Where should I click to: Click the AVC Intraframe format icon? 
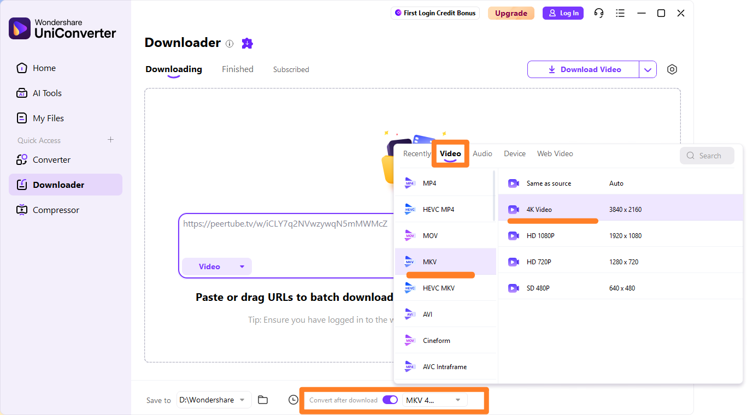click(x=410, y=367)
